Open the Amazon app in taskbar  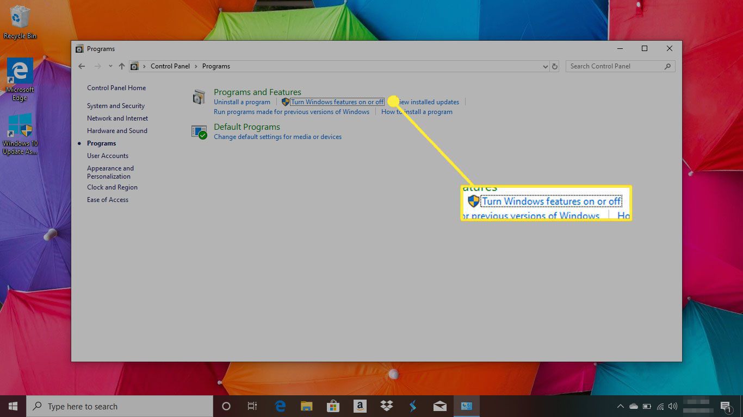(360, 406)
